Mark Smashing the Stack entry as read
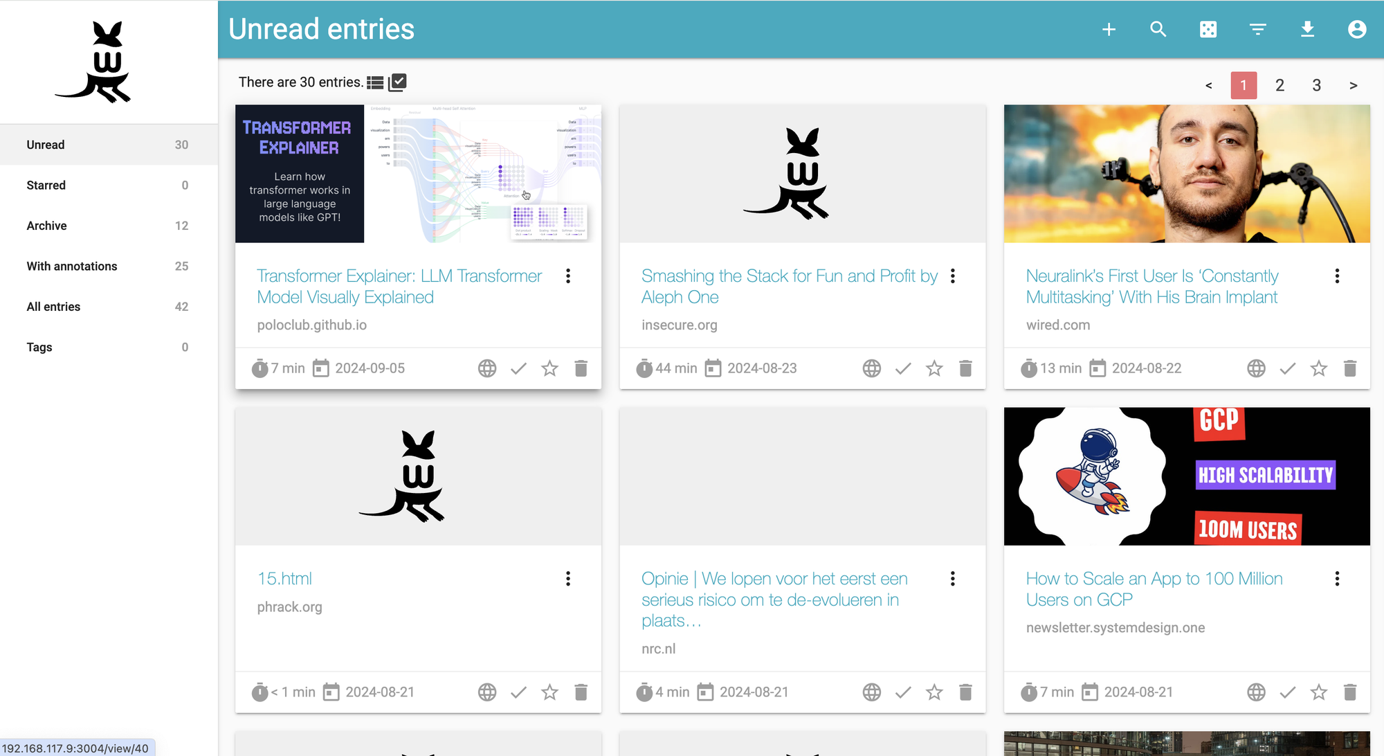1384x756 pixels. [903, 368]
